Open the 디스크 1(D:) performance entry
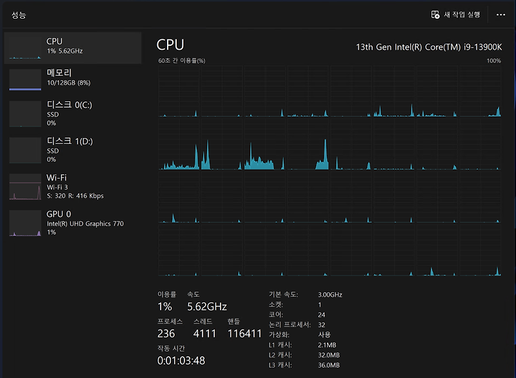 (x=73, y=150)
